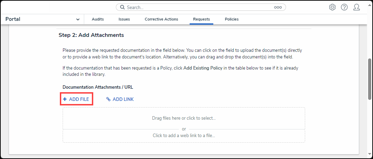Viewport: 373px width, 159px height.
Task: Click the add web link area
Action: (x=184, y=136)
